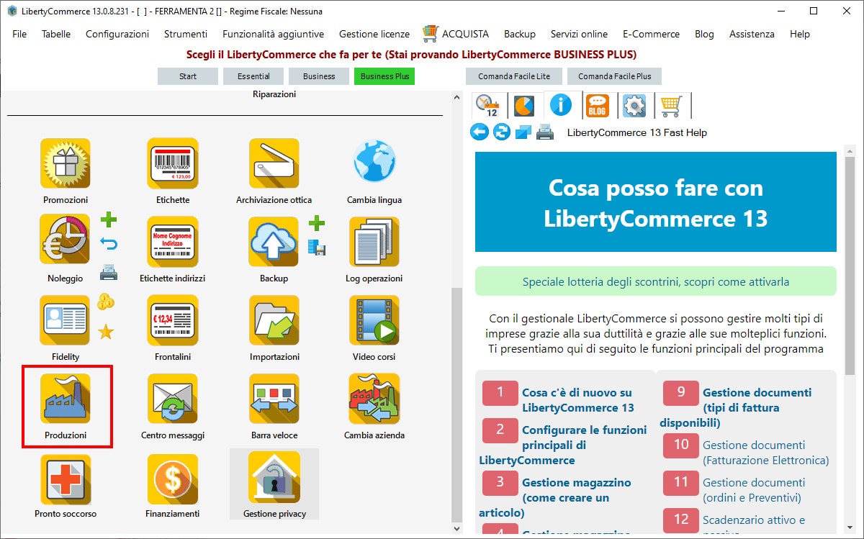Open the Assistenza menu
Image resolution: width=864 pixels, height=539 pixels.
[752, 34]
